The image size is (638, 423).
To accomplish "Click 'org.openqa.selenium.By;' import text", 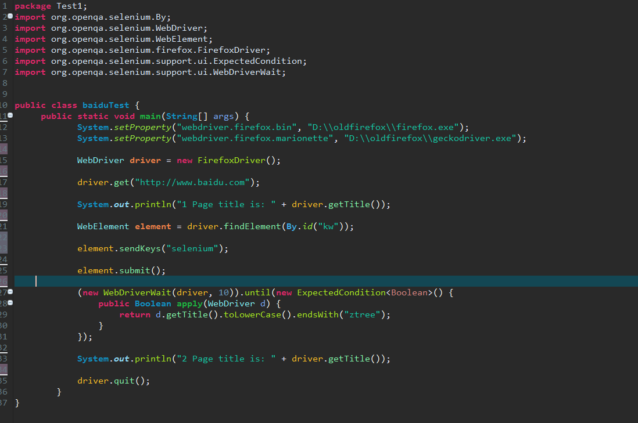I will (110, 17).
